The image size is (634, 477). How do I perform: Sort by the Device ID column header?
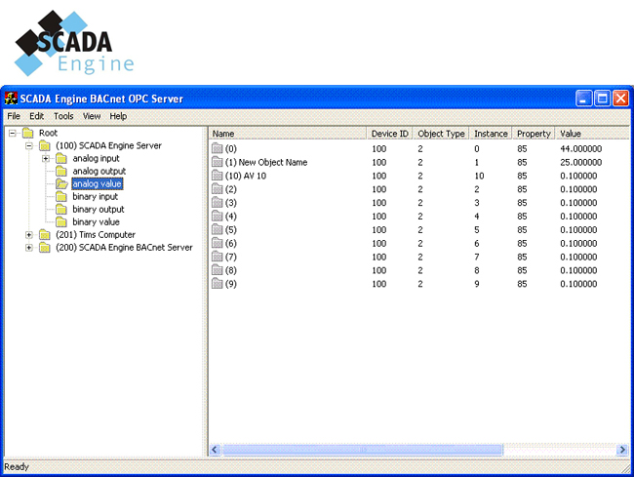pyautogui.click(x=390, y=134)
